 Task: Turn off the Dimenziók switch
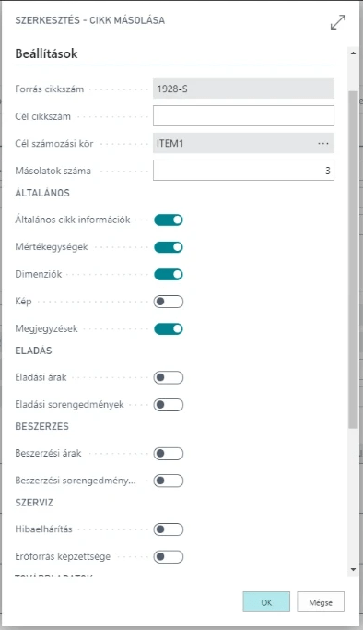(169, 275)
